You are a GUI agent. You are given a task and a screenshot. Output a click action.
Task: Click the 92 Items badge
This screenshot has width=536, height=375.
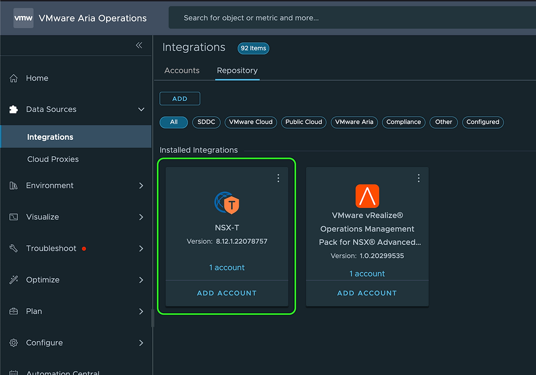[x=254, y=48]
